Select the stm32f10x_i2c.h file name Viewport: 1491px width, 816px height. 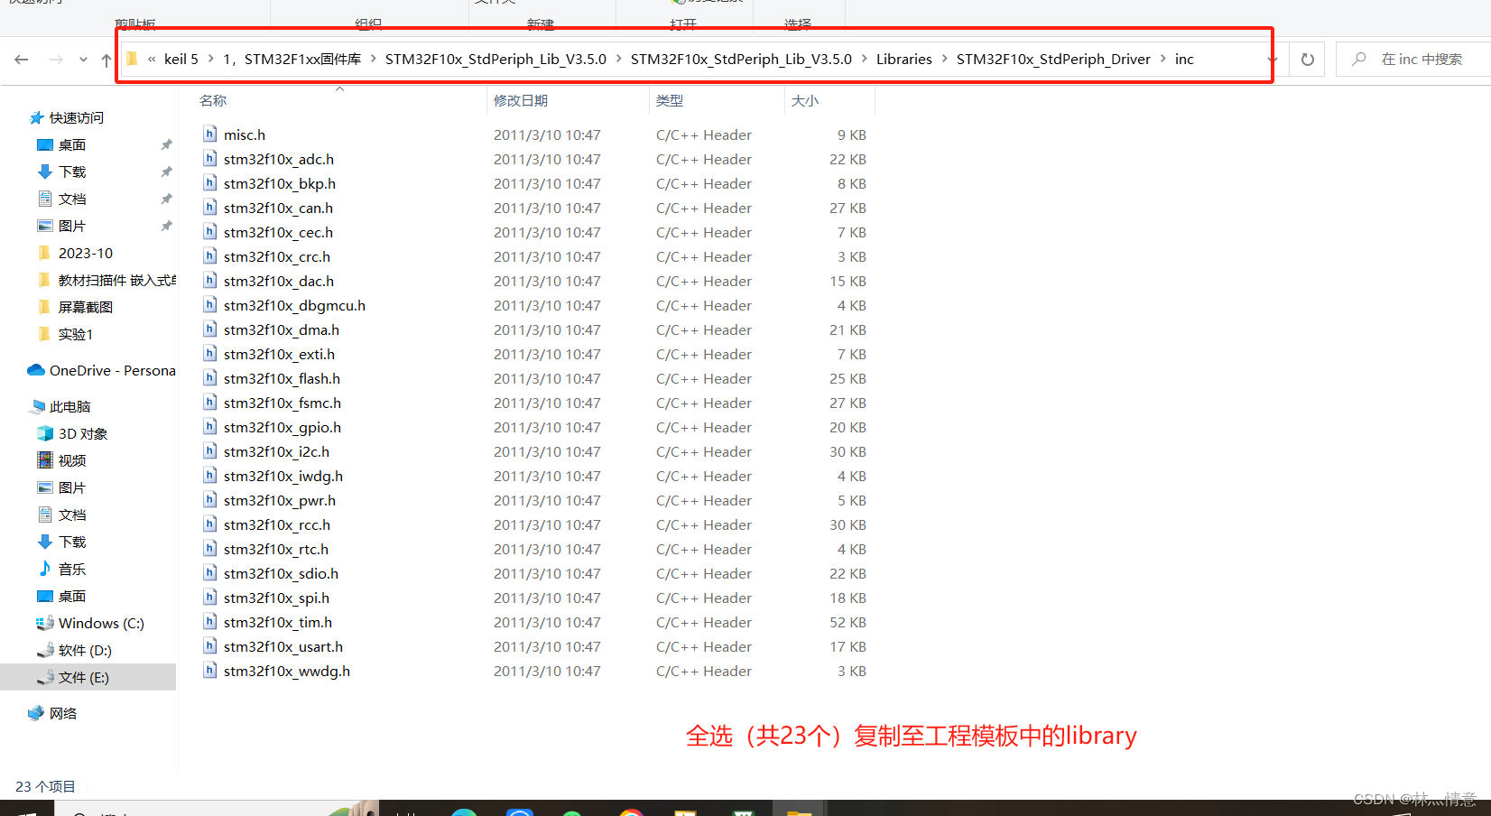[276, 452]
